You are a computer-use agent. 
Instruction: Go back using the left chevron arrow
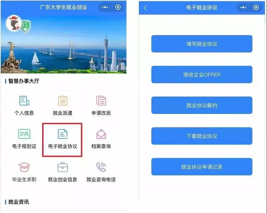click(145, 8)
